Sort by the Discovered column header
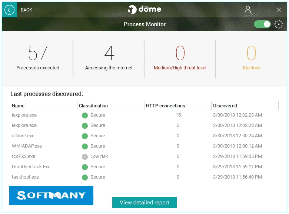The height and width of the screenshot is (214, 289). point(225,106)
